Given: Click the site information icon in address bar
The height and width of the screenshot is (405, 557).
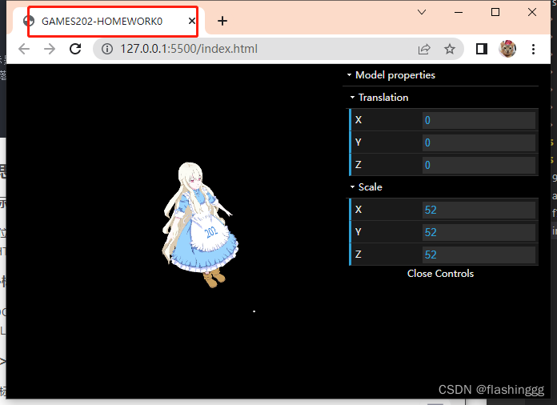Looking at the screenshot, I should (107, 49).
